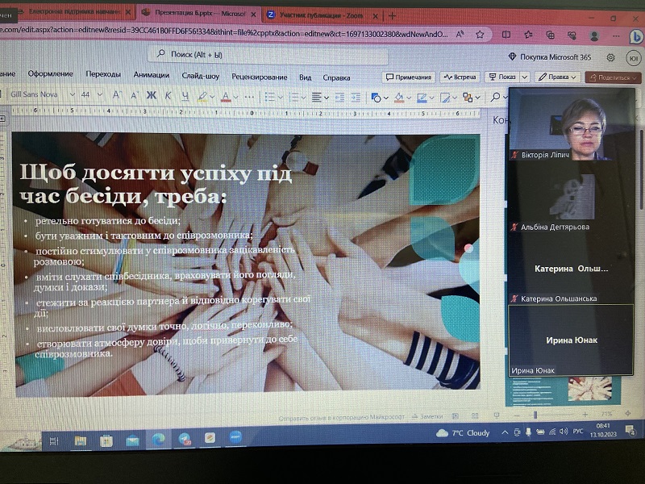The image size is (645, 484).
Task: Switch to normal view icon in status bar
Action: click(x=455, y=416)
